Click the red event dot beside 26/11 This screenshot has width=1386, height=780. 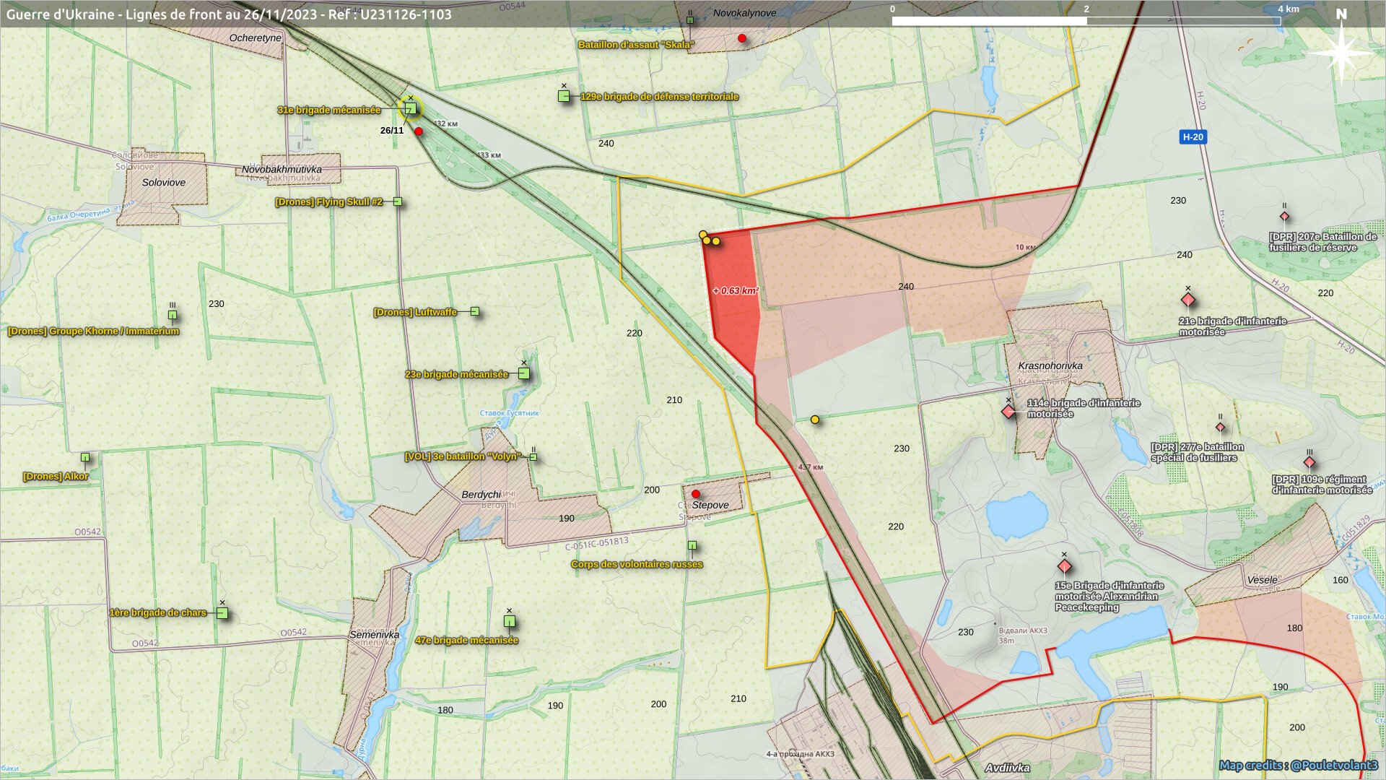(419, 131)
